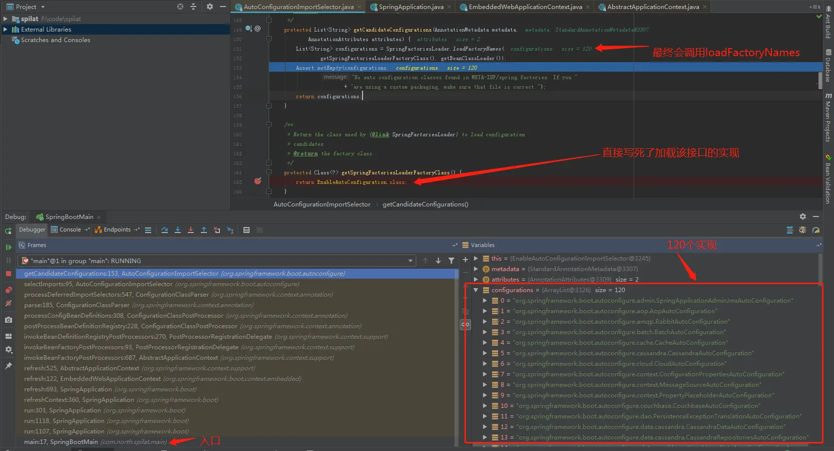This screenshot has width=834, height=451.
Task: Select Scratches and Consoles item
Action: 55,40
